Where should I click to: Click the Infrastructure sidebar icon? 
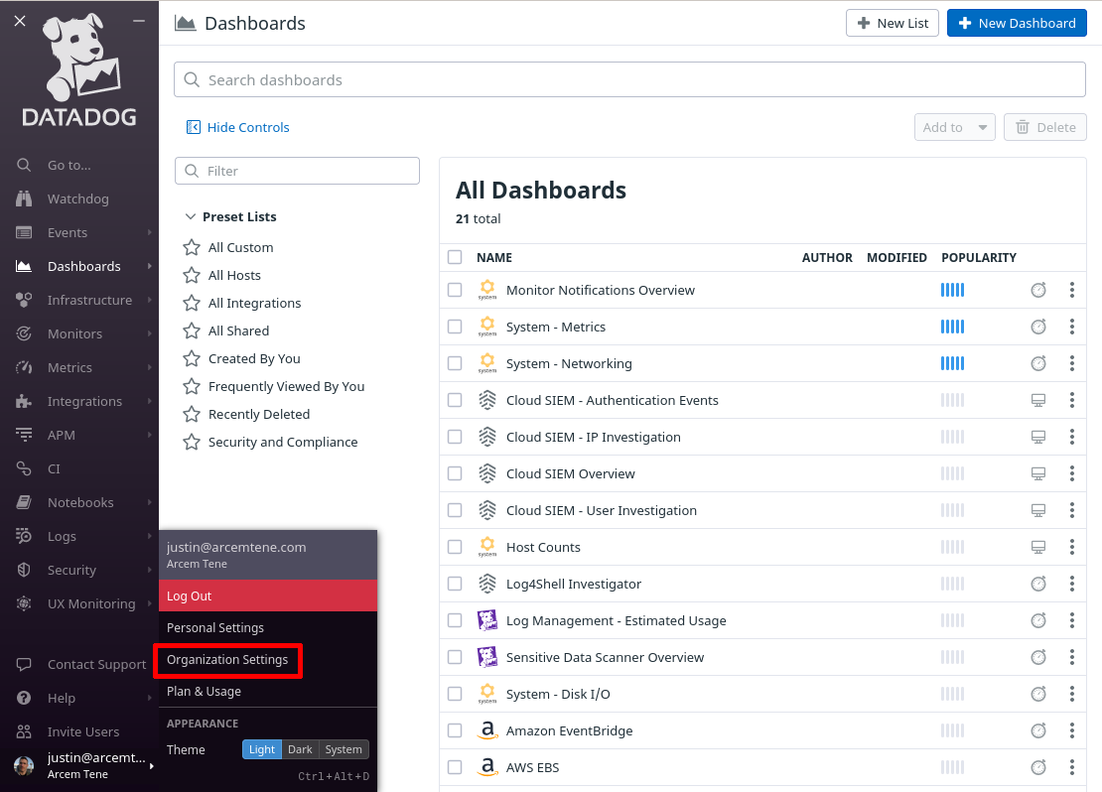tap(24, 300)
